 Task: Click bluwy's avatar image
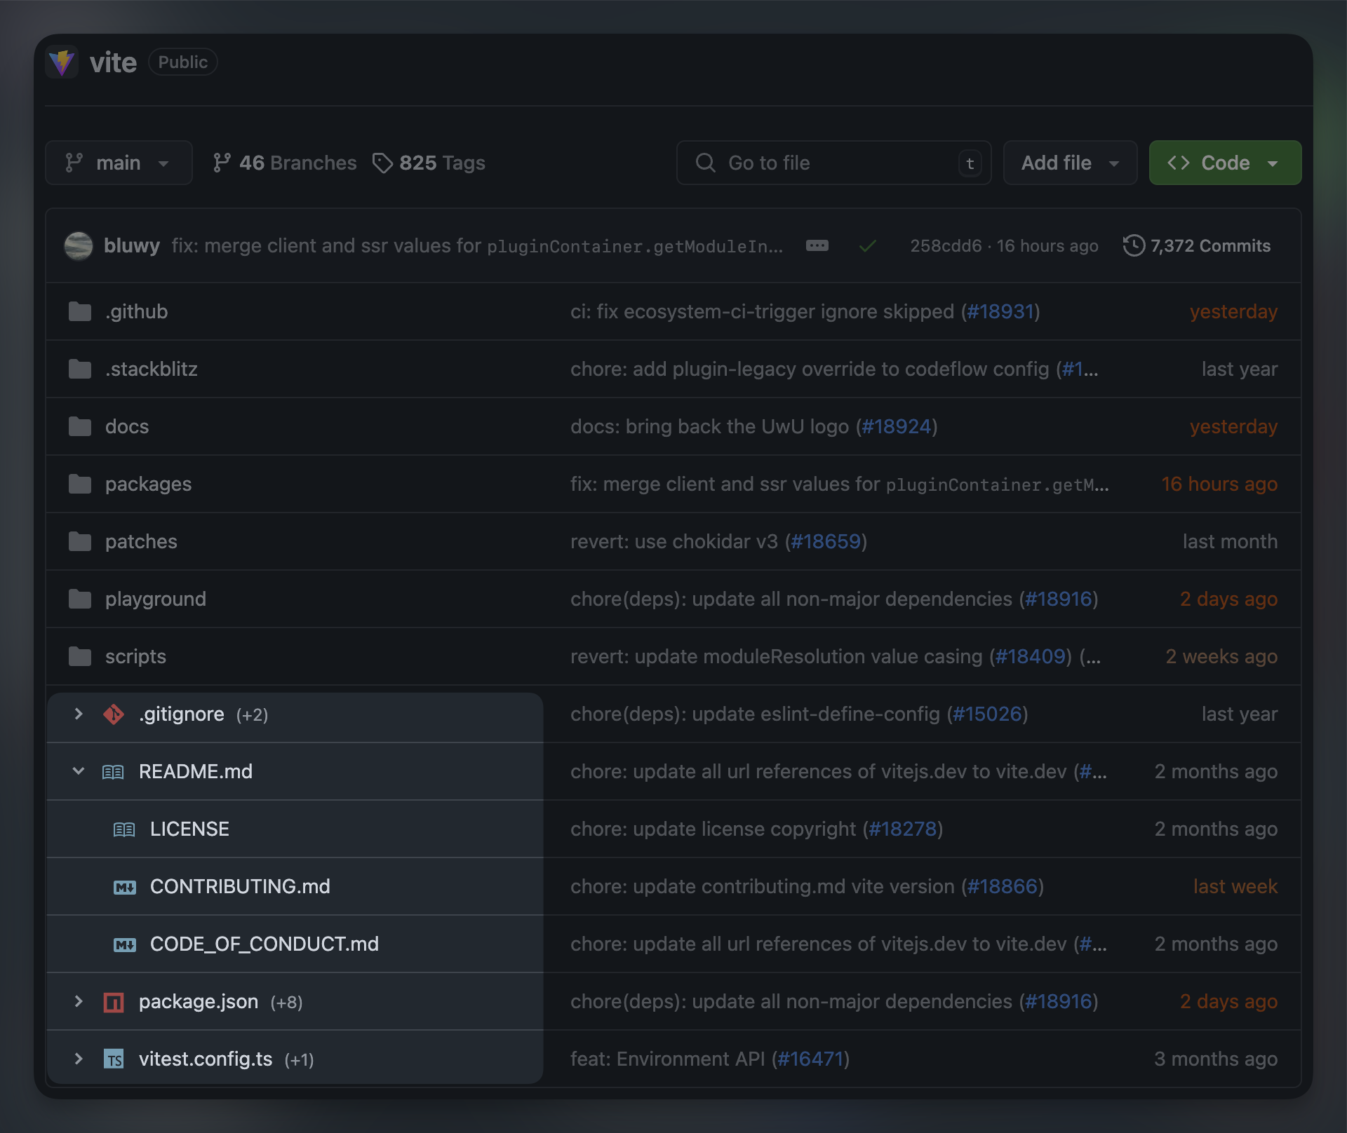(79, 246)
